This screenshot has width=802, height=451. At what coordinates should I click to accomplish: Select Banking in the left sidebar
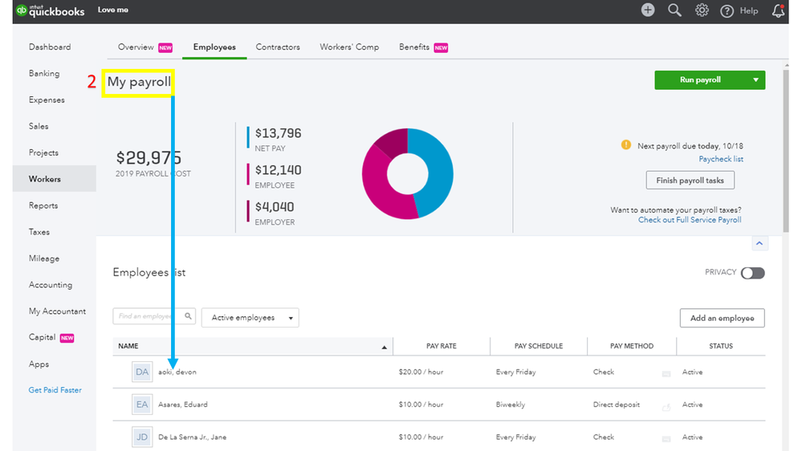(44, 74)
